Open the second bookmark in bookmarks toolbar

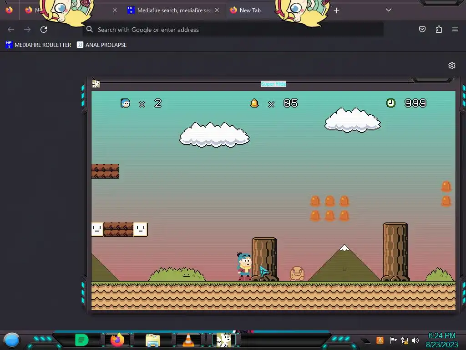101,45
